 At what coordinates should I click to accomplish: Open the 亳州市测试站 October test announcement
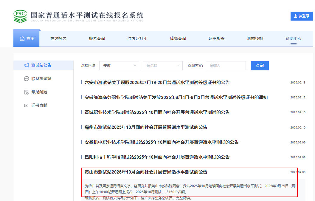click(146, 127)
